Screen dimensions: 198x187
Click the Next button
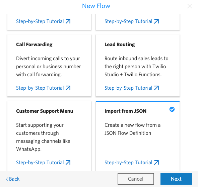[176, 179]
